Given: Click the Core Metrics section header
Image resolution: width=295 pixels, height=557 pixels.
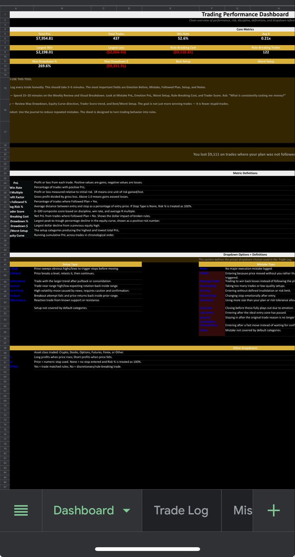Looking at the screenshot, I should [245, 29].
